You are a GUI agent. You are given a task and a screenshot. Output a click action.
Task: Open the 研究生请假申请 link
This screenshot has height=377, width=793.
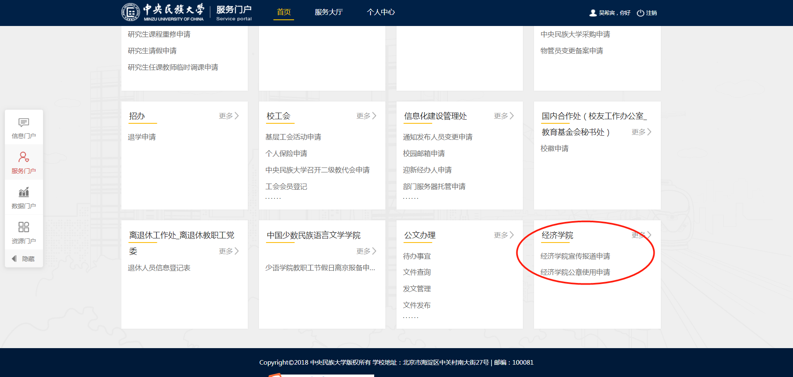pos(152,51)
